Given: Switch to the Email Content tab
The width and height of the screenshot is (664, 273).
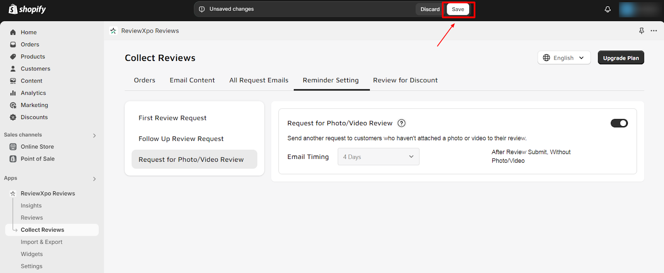Looking at the screenshot, I should click(192, 80).
